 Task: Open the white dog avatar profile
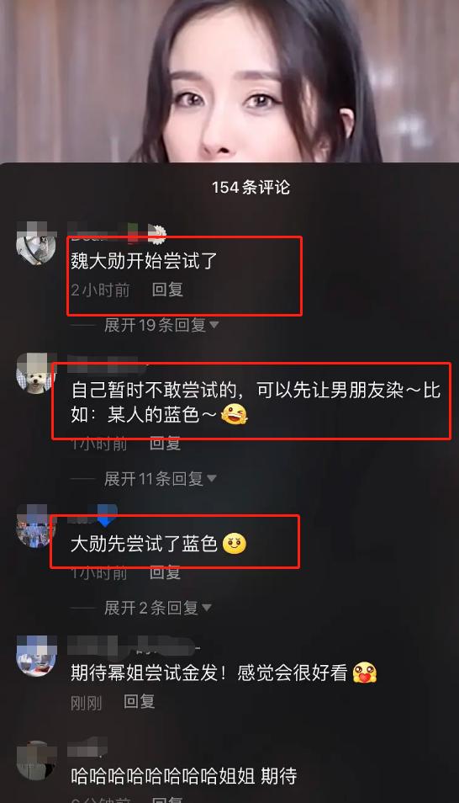pyautogui.click(x=35, y=372)
